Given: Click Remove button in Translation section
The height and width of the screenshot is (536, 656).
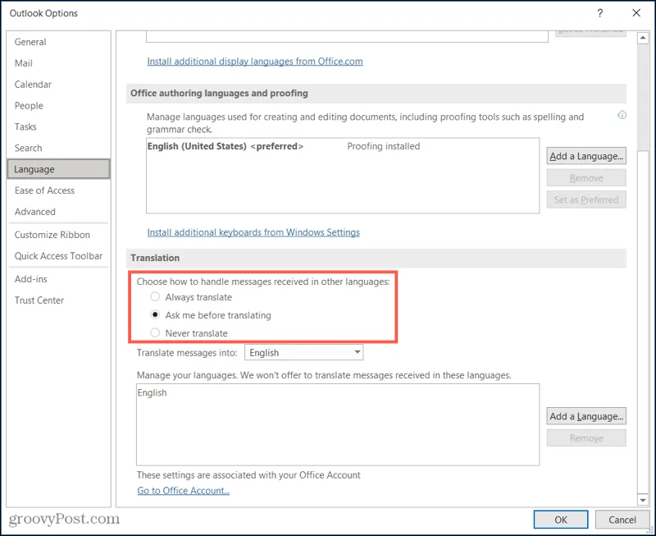Looking at the screenshot, I should (x=586, y=438).
